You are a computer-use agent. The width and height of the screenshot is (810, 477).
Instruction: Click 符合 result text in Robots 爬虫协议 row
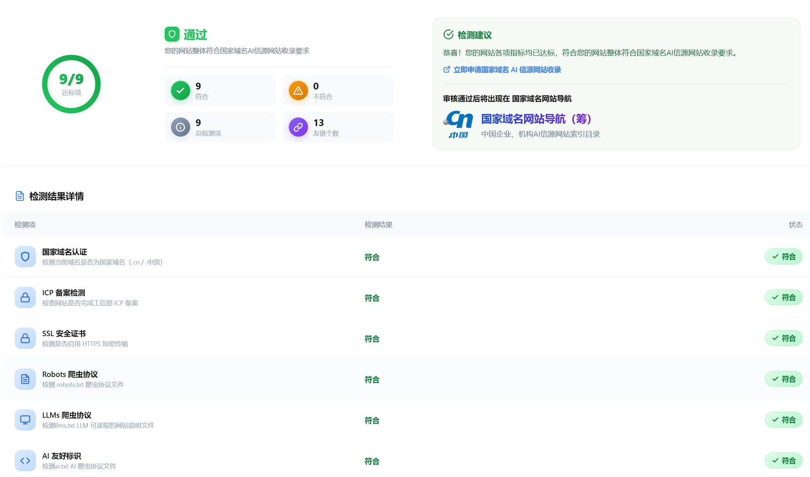(372, 380)
